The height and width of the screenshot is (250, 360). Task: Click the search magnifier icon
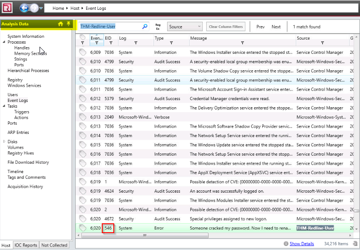144,26
